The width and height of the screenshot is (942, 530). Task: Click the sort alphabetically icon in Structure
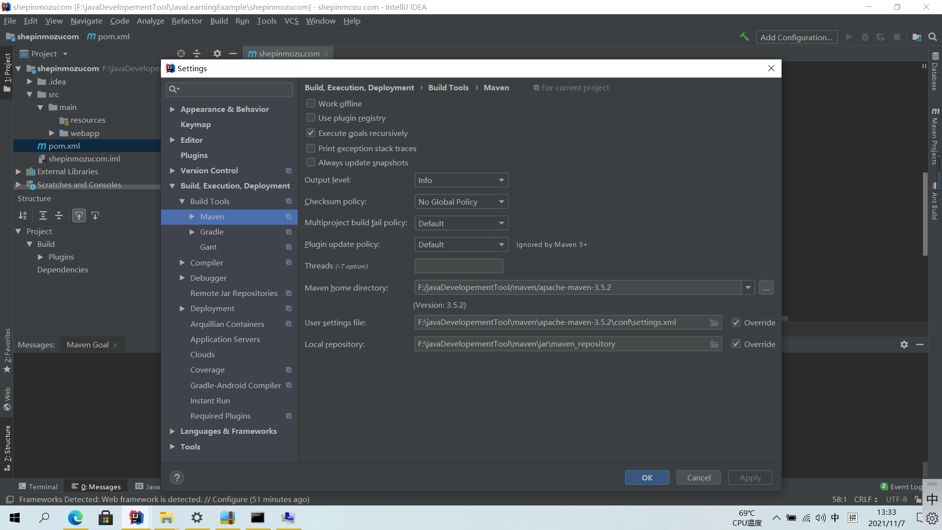(23, 215)
